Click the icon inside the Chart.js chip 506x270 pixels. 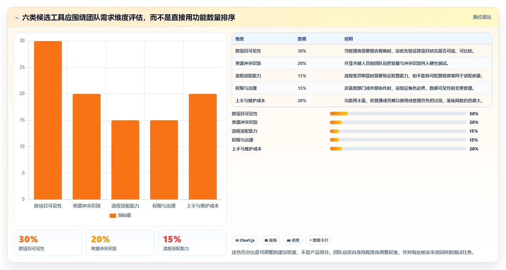pyautogui.click(x=237, y=241)
